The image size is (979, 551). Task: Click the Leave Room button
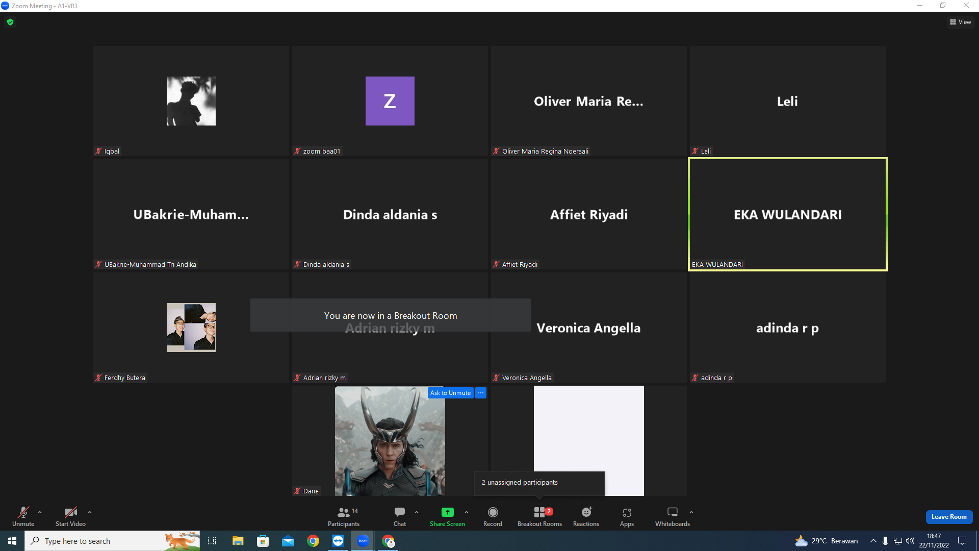pos(949,517)
